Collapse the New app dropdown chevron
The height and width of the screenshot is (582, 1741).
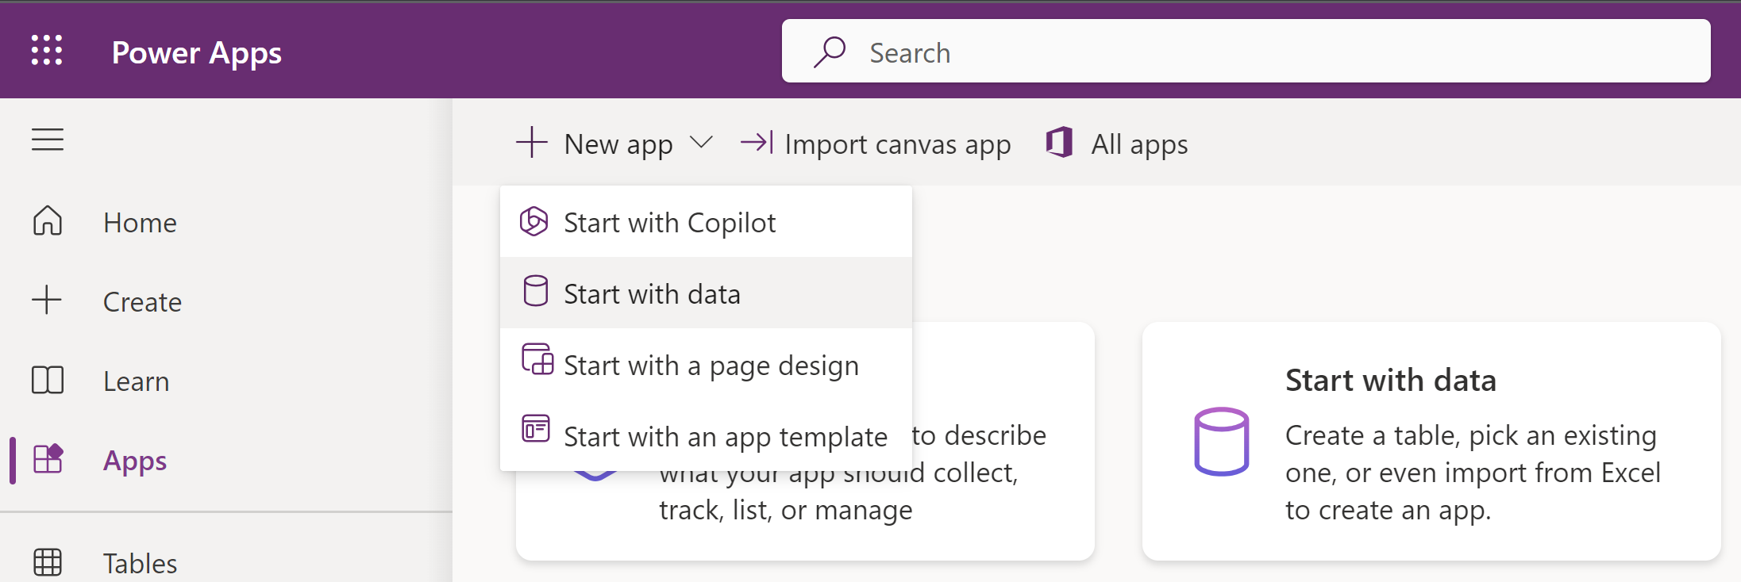click(701, 143)
